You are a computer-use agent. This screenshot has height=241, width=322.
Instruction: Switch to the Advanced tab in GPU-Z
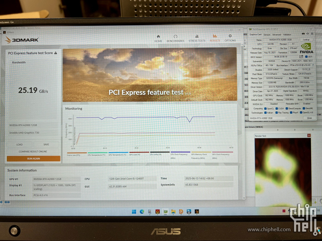(277, 35)
